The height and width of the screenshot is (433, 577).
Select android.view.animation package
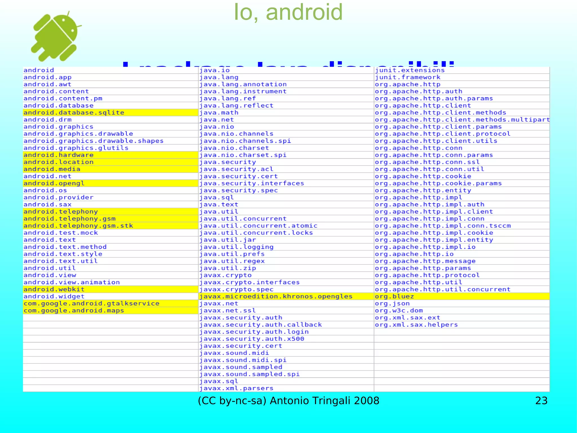[x=111, y=282]
